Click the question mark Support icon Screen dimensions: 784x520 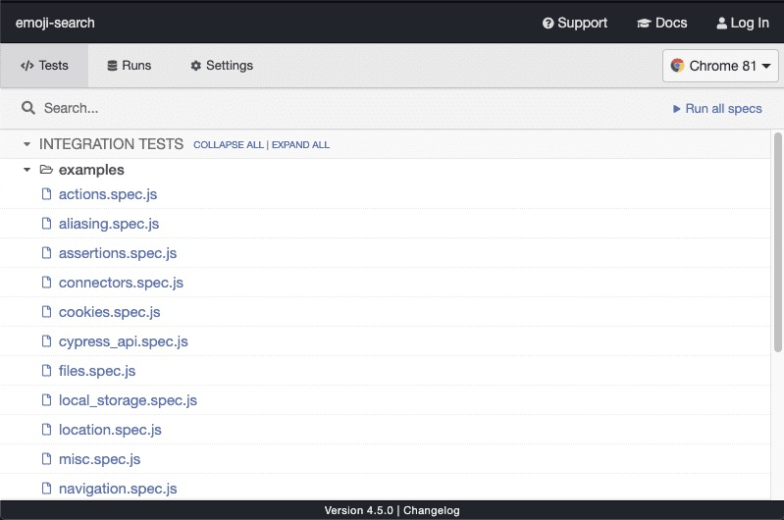coord(548,23)
